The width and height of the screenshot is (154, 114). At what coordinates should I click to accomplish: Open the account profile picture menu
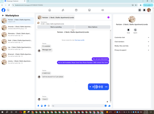[149, 10]
